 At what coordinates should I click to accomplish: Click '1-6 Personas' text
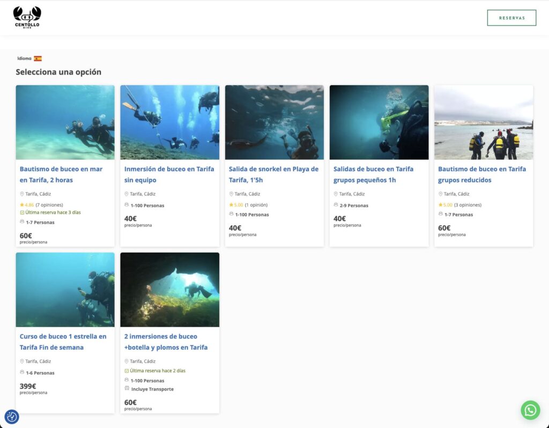coord(40,373)
